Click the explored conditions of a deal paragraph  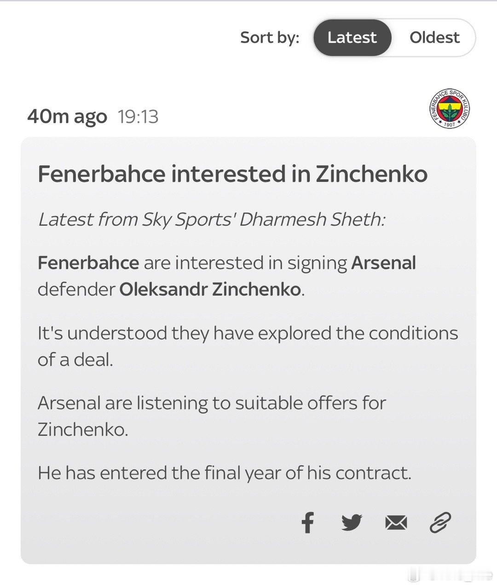[248, 346]
